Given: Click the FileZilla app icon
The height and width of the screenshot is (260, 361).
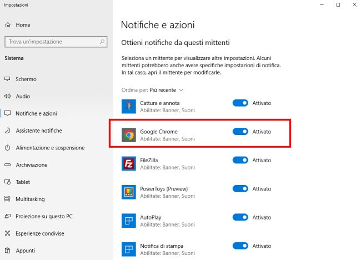Looking at the screenshot, I should pyautogui.click(x=129, y=163).
